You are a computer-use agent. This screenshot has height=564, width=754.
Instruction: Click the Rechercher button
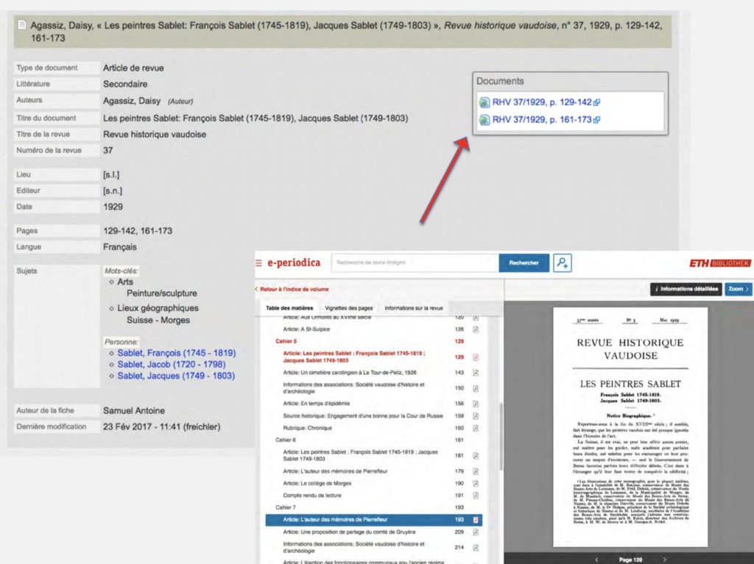click(x=524, y=263)
